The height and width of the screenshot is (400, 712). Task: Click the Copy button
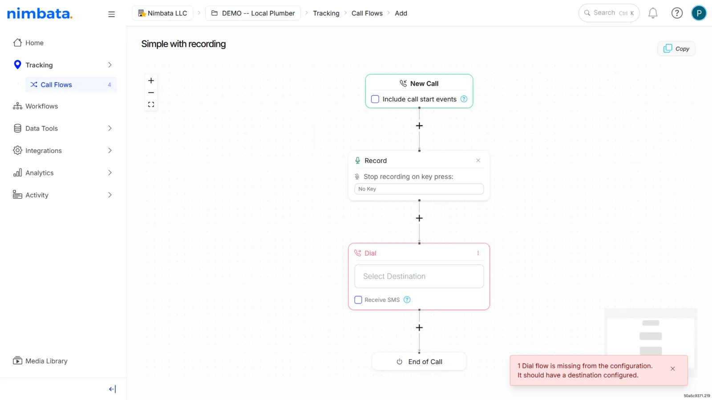[676, 48]
